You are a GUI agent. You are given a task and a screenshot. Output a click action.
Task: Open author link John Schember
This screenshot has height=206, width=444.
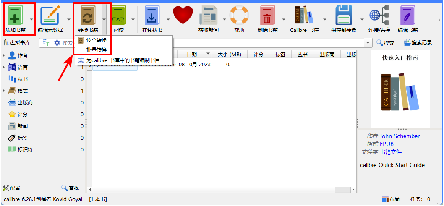pos(400,136)
